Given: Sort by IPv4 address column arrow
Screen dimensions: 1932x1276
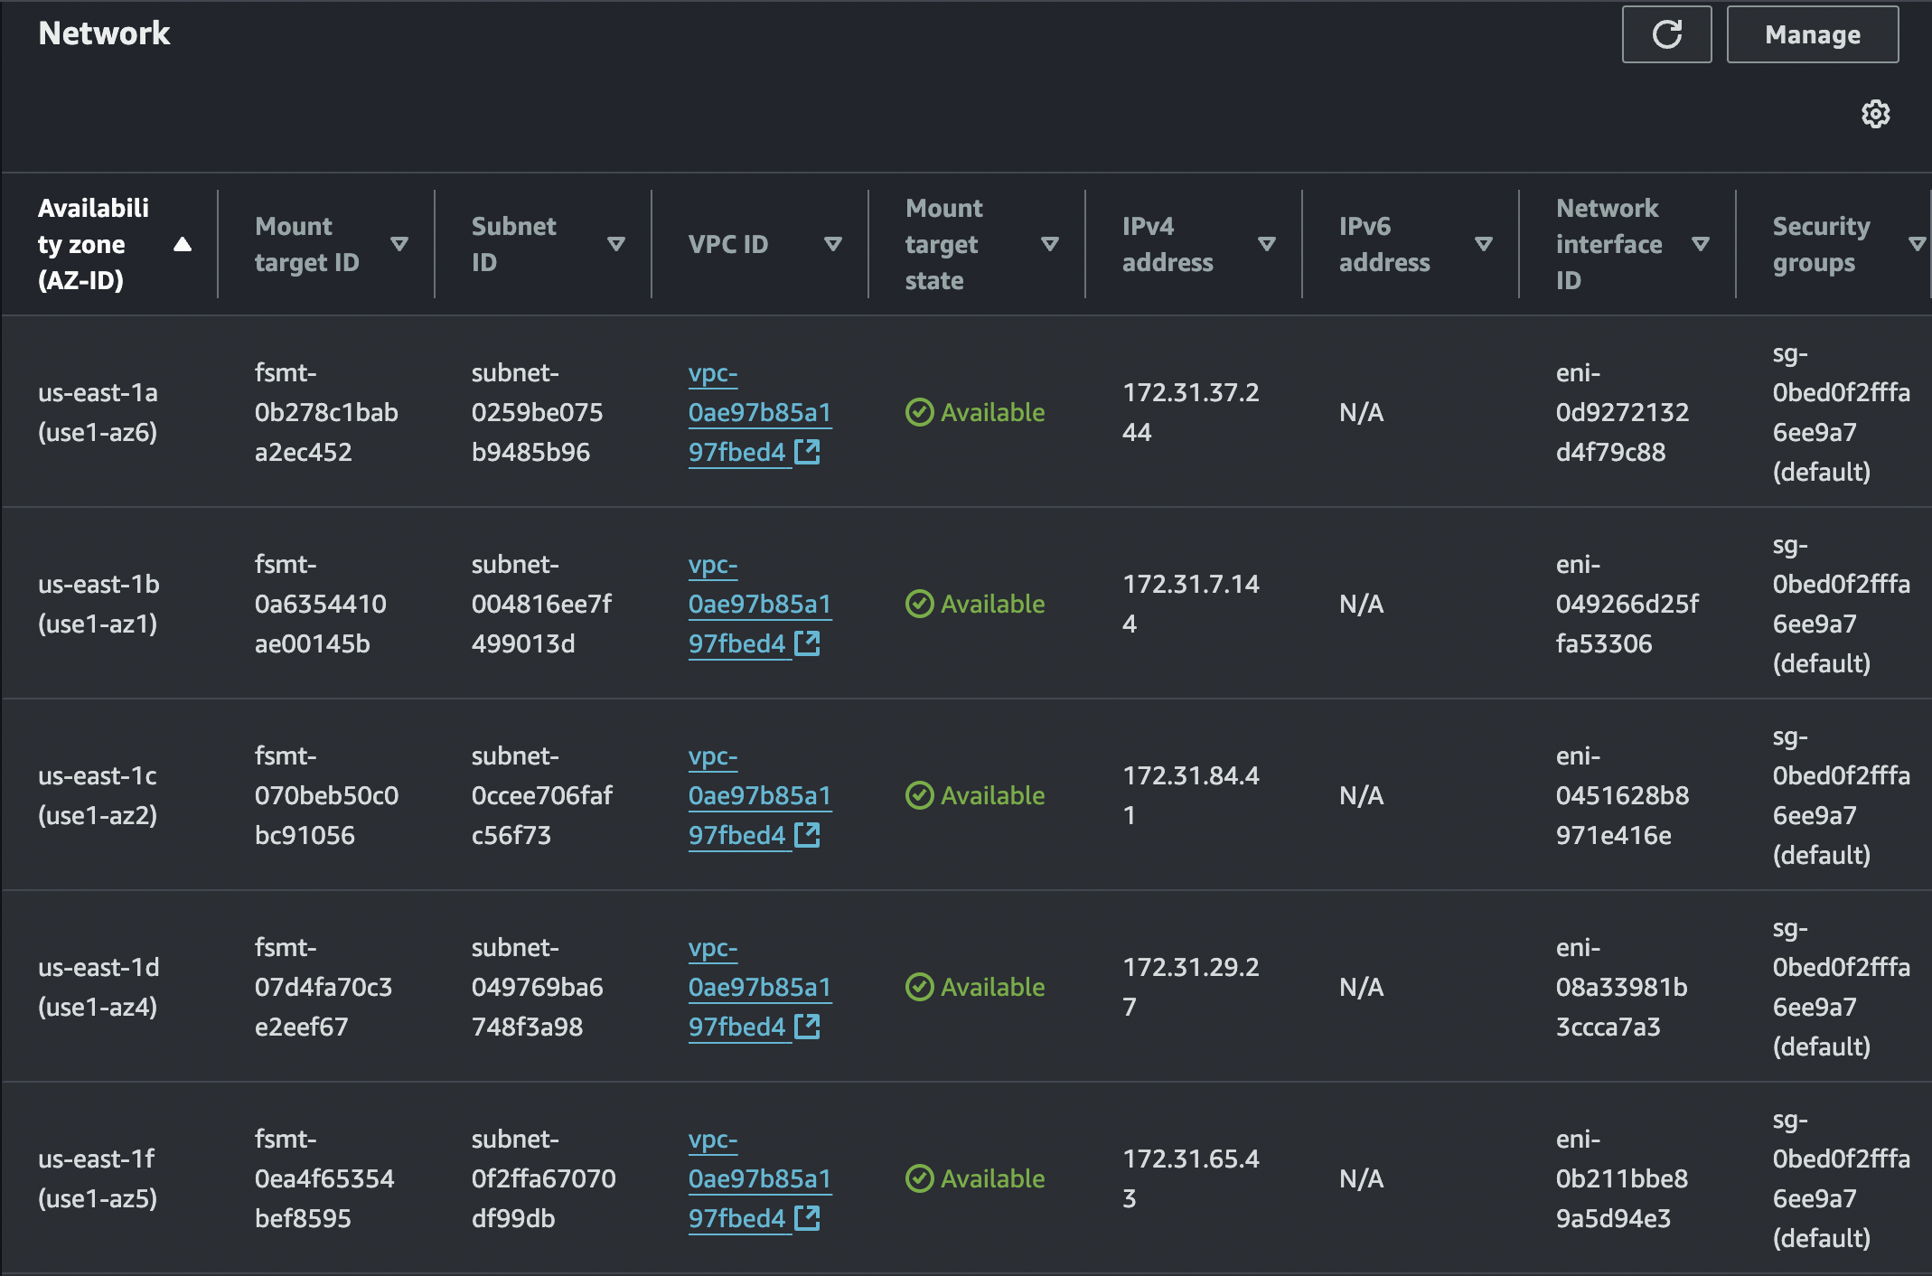Looking at the screenshot, I should (1267, 244).
